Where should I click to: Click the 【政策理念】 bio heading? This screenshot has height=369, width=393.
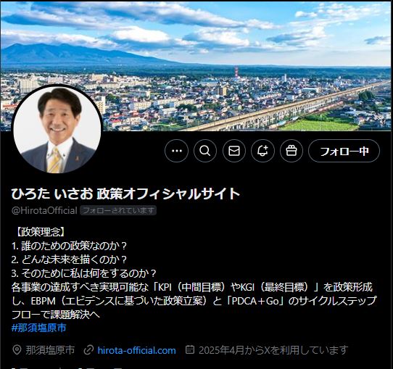coord(40,232)
